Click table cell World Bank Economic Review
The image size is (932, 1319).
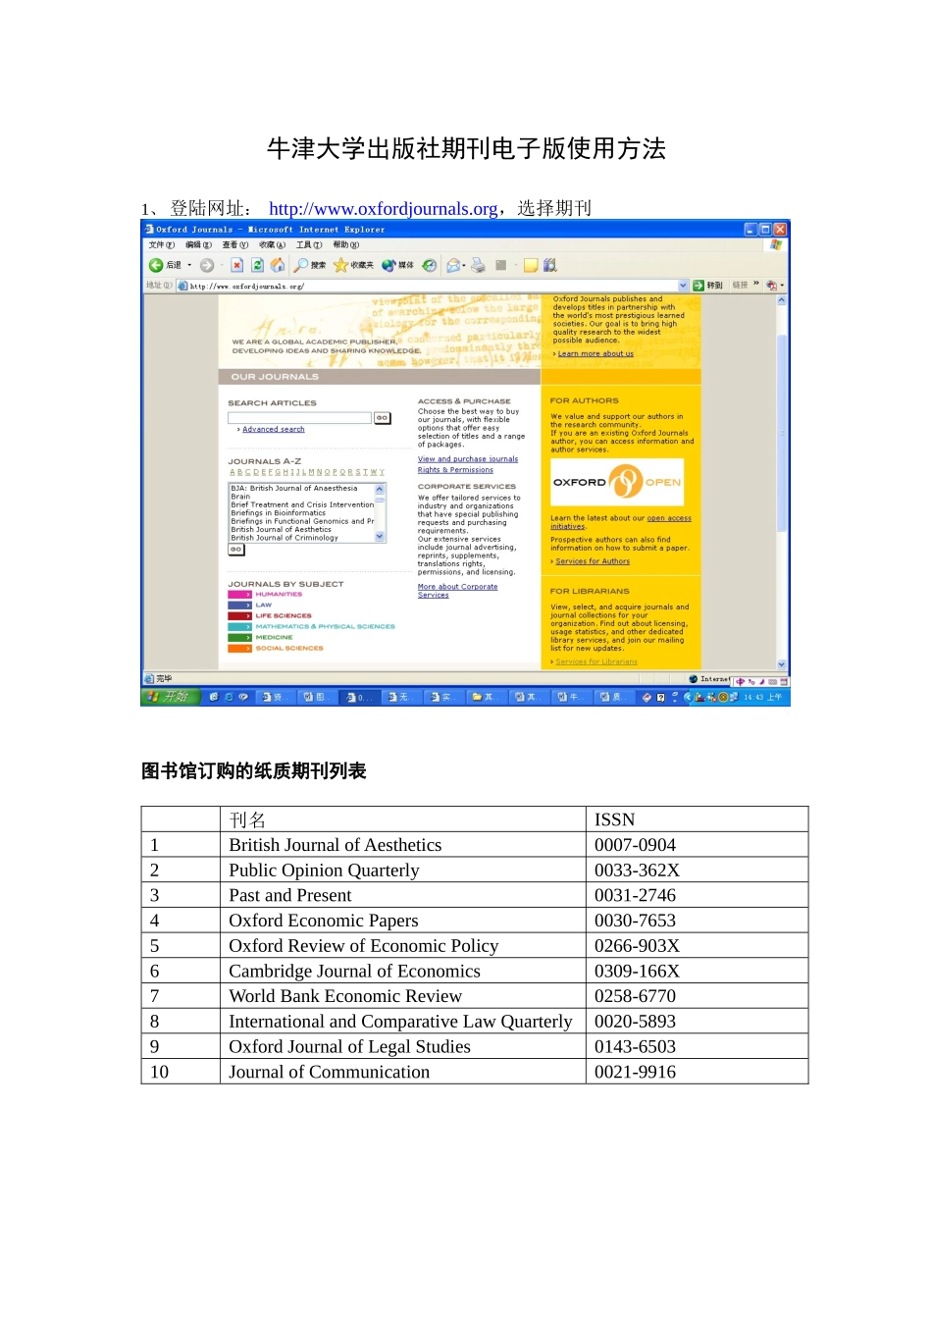point(402,996)
